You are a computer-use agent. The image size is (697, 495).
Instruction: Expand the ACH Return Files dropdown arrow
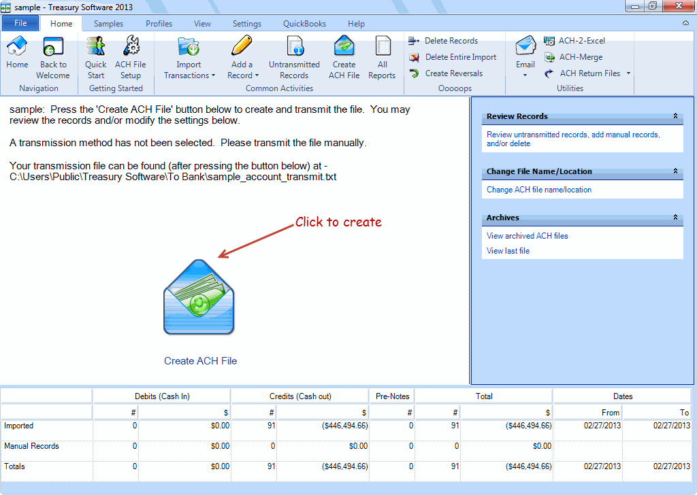628,73
